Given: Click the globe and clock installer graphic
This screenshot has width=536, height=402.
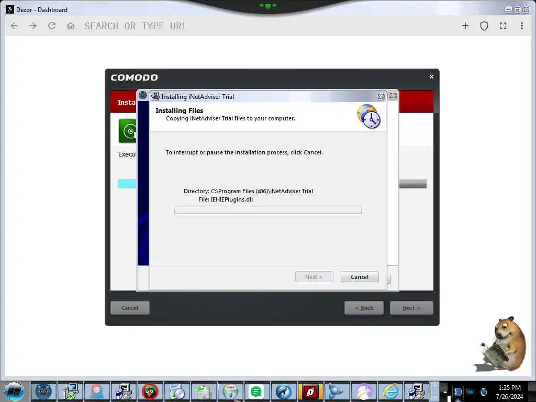Looking at the screenshot, I should click(369, 117).
